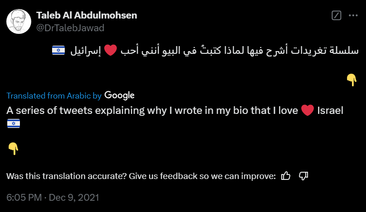Rate the translation with thumbs down
The height and width of the screenshot is (212, 366).
coord(304,176)
